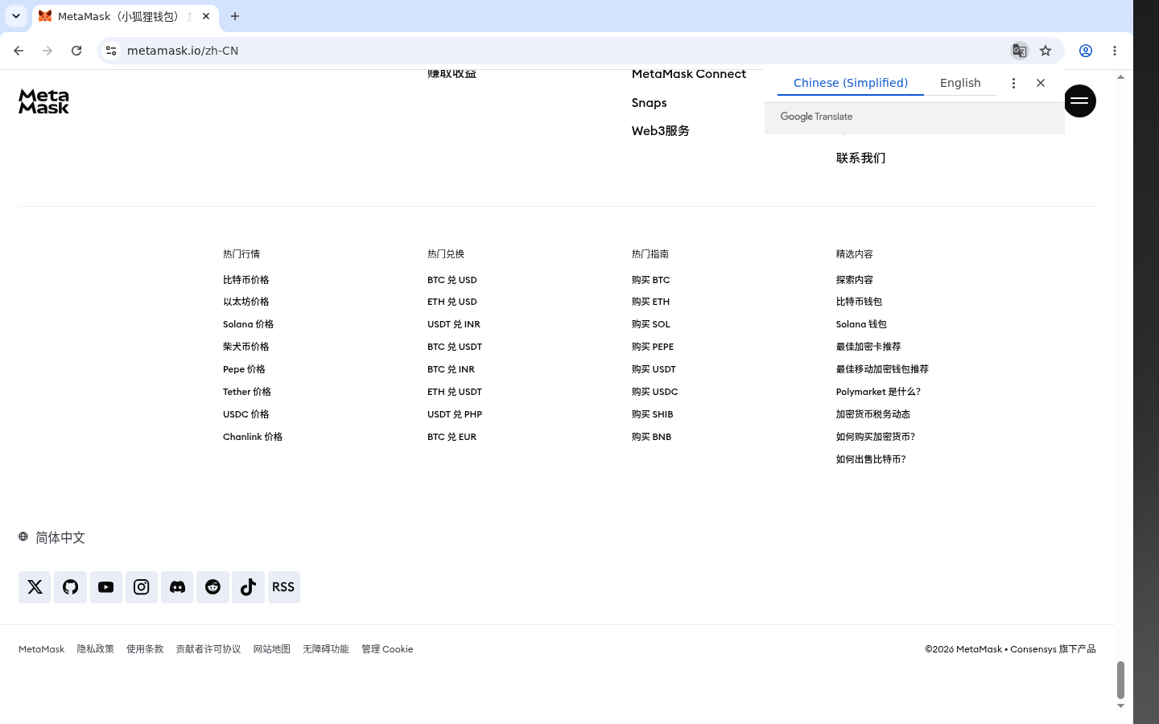Screen dimensions: 1159x724
Task: Open the 最佳移动加密钱包推荐 link
Action: 882,369
